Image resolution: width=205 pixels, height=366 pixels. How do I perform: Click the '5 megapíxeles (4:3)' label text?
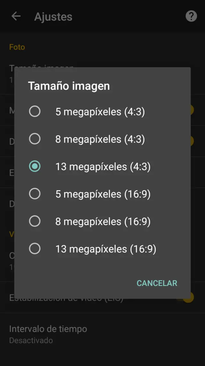[100, 112]
